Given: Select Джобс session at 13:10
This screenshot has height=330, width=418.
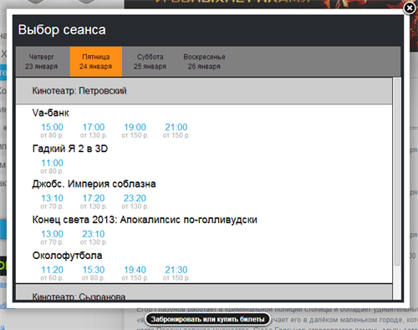Looking at the screenshot, I should pos(52,198).
